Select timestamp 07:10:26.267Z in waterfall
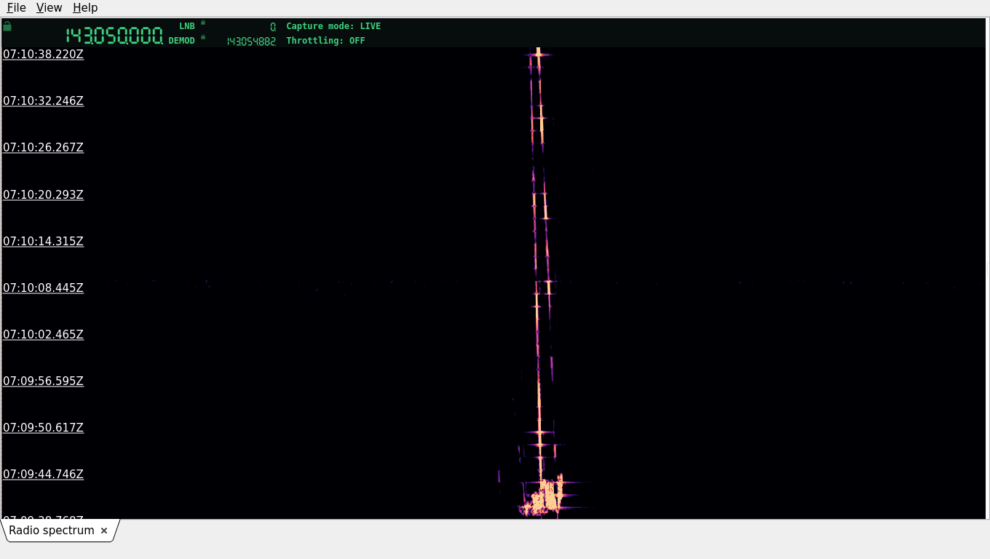Viewport: 990px width, 559px height. 43,147
